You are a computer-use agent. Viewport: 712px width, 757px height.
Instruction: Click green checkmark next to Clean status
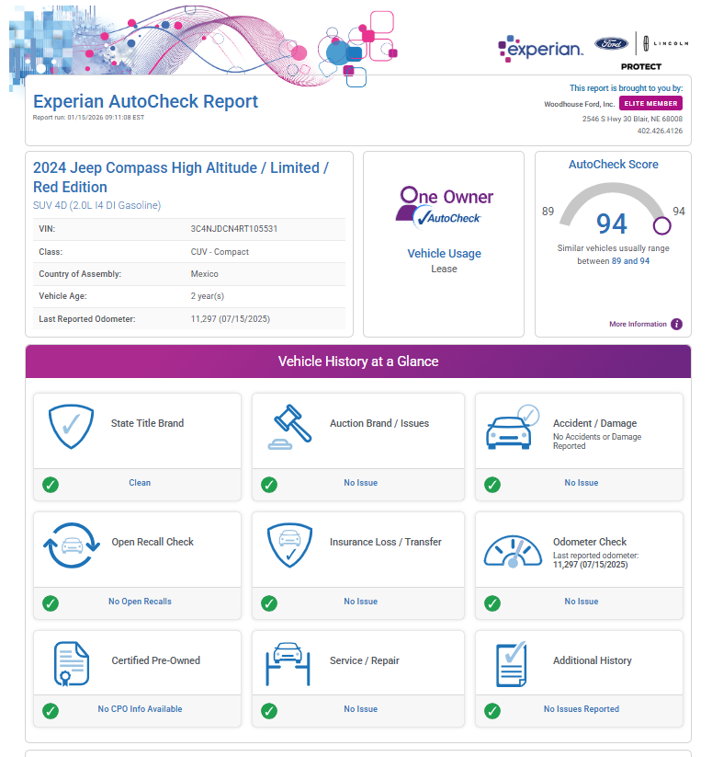tap(51, 484)
